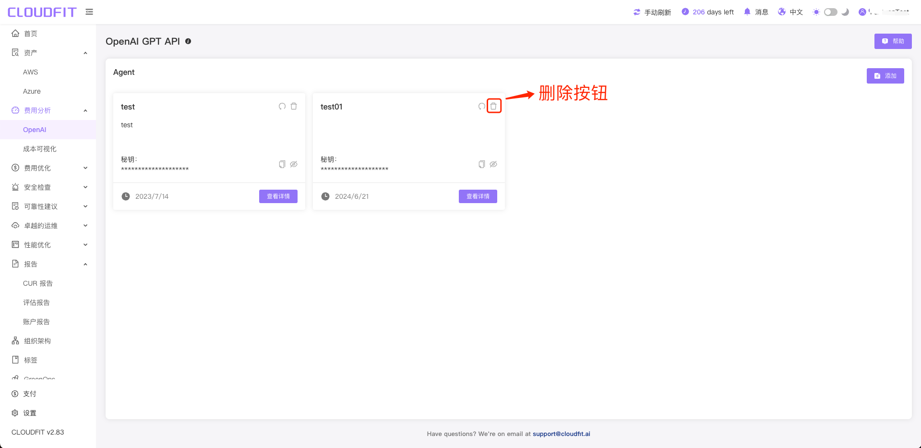
Task: Click the 设置 gear icon
Action: pyautogui.click(x=15, y=413)
